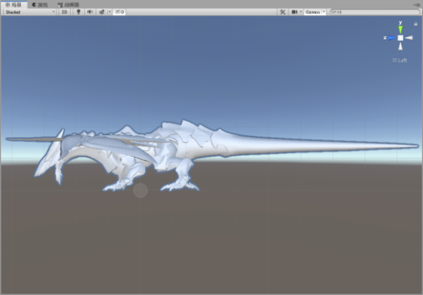This screenshot has width=423, height=295.
Task: Toggle 2D view mode
Action: [64, 12]
